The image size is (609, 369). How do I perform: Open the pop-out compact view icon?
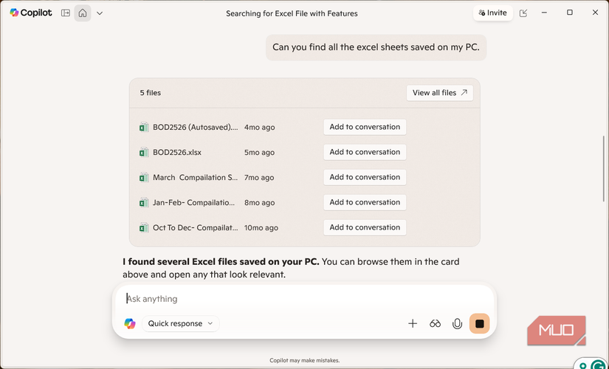[x=523, y=13]
